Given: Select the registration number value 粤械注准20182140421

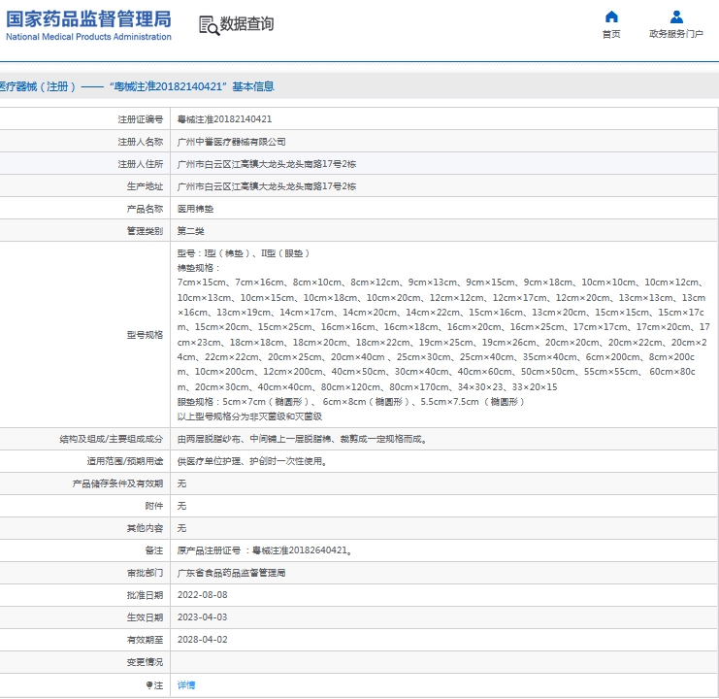Looking at the screenshot, I should pos(224,119).
